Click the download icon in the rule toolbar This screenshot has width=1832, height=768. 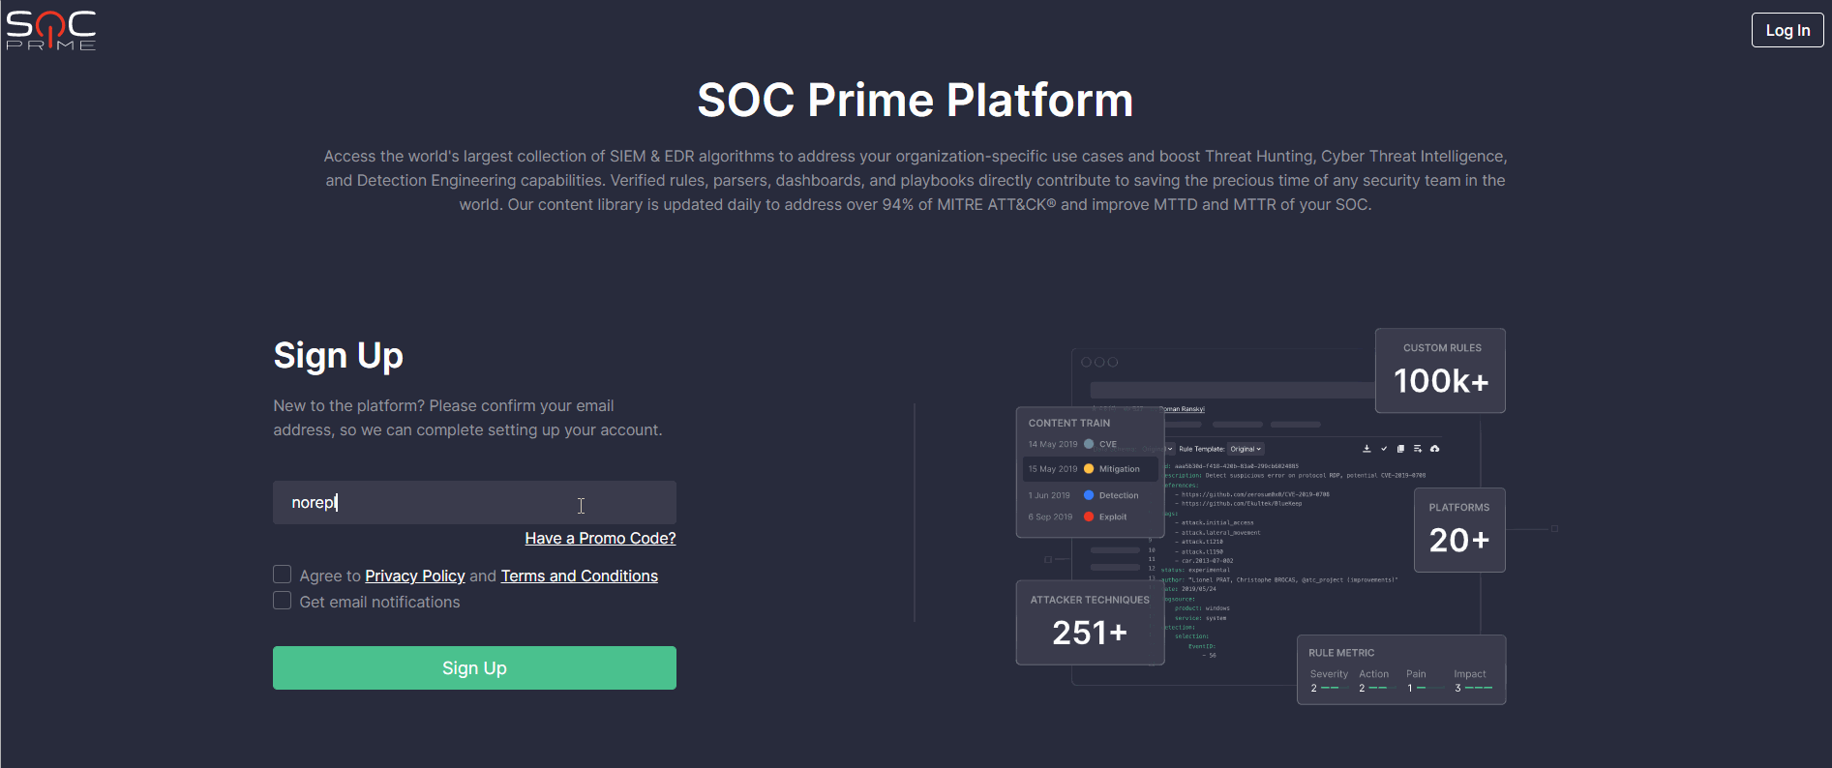(1367, 449)
